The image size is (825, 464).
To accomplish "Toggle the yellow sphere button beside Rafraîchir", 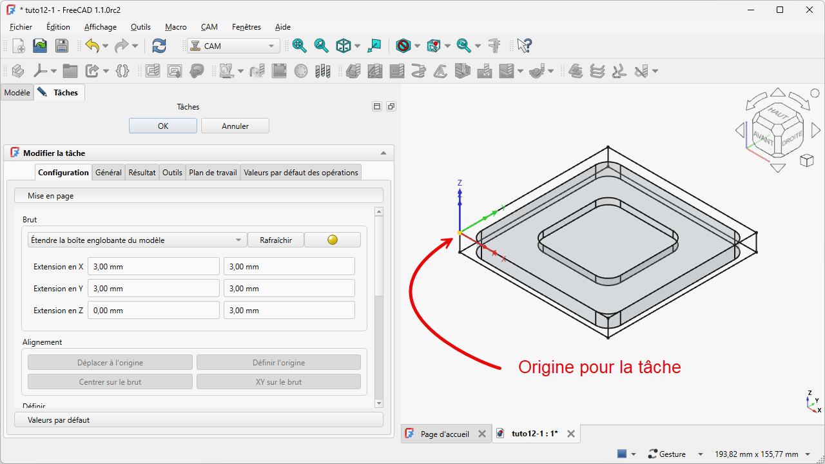I will (333, 240).
